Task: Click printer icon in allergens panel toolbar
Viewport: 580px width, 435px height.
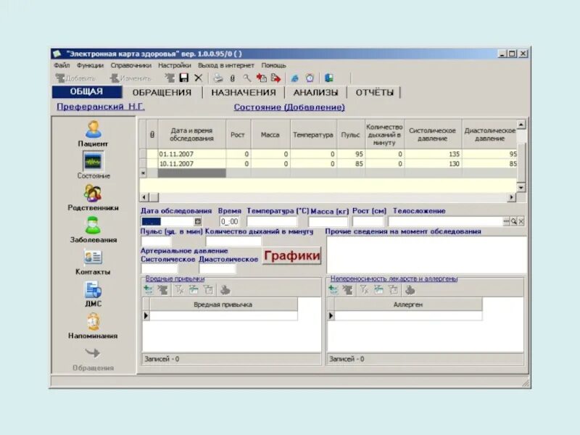Action: pyautogui.click(x=410, y=290)
